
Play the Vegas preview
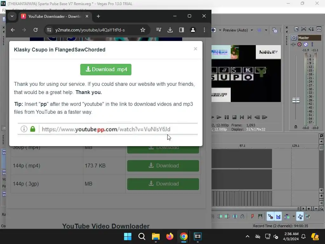coord(219,117)
